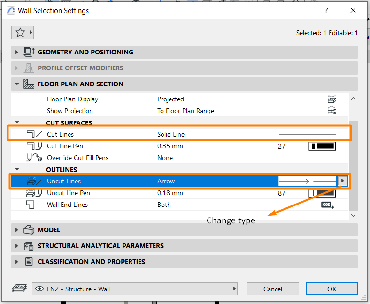The width and height of the screenshot is (370, 304).
Task: Click the Show Projection range icon
Action: click(x=332, y=111)
